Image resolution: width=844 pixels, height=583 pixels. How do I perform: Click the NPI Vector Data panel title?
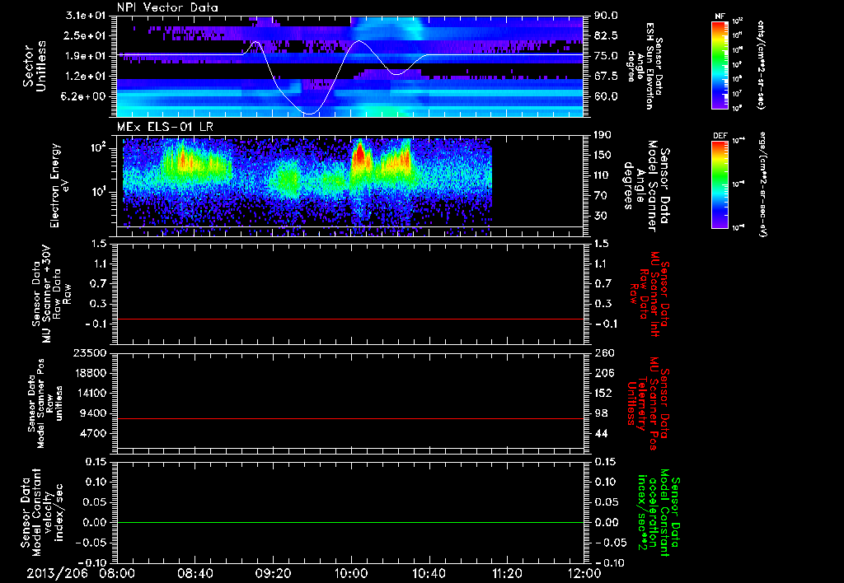pos(167,7)
